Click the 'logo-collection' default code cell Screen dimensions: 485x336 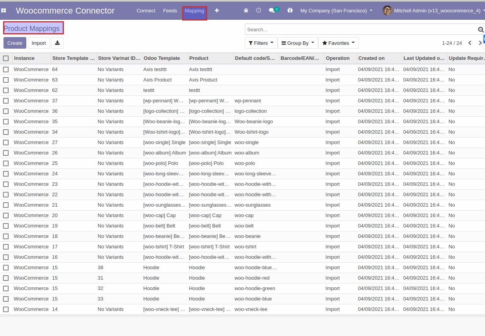(x=256, y=111)
